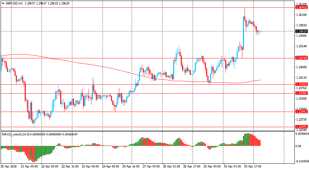Screen dimensions: 309x170
Task: Select the 1.23882 red price label
Action: [301, 84]
